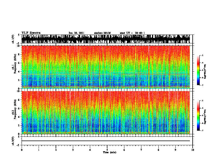Click the "-7" label on ch.1 color scale

(202, 85)
